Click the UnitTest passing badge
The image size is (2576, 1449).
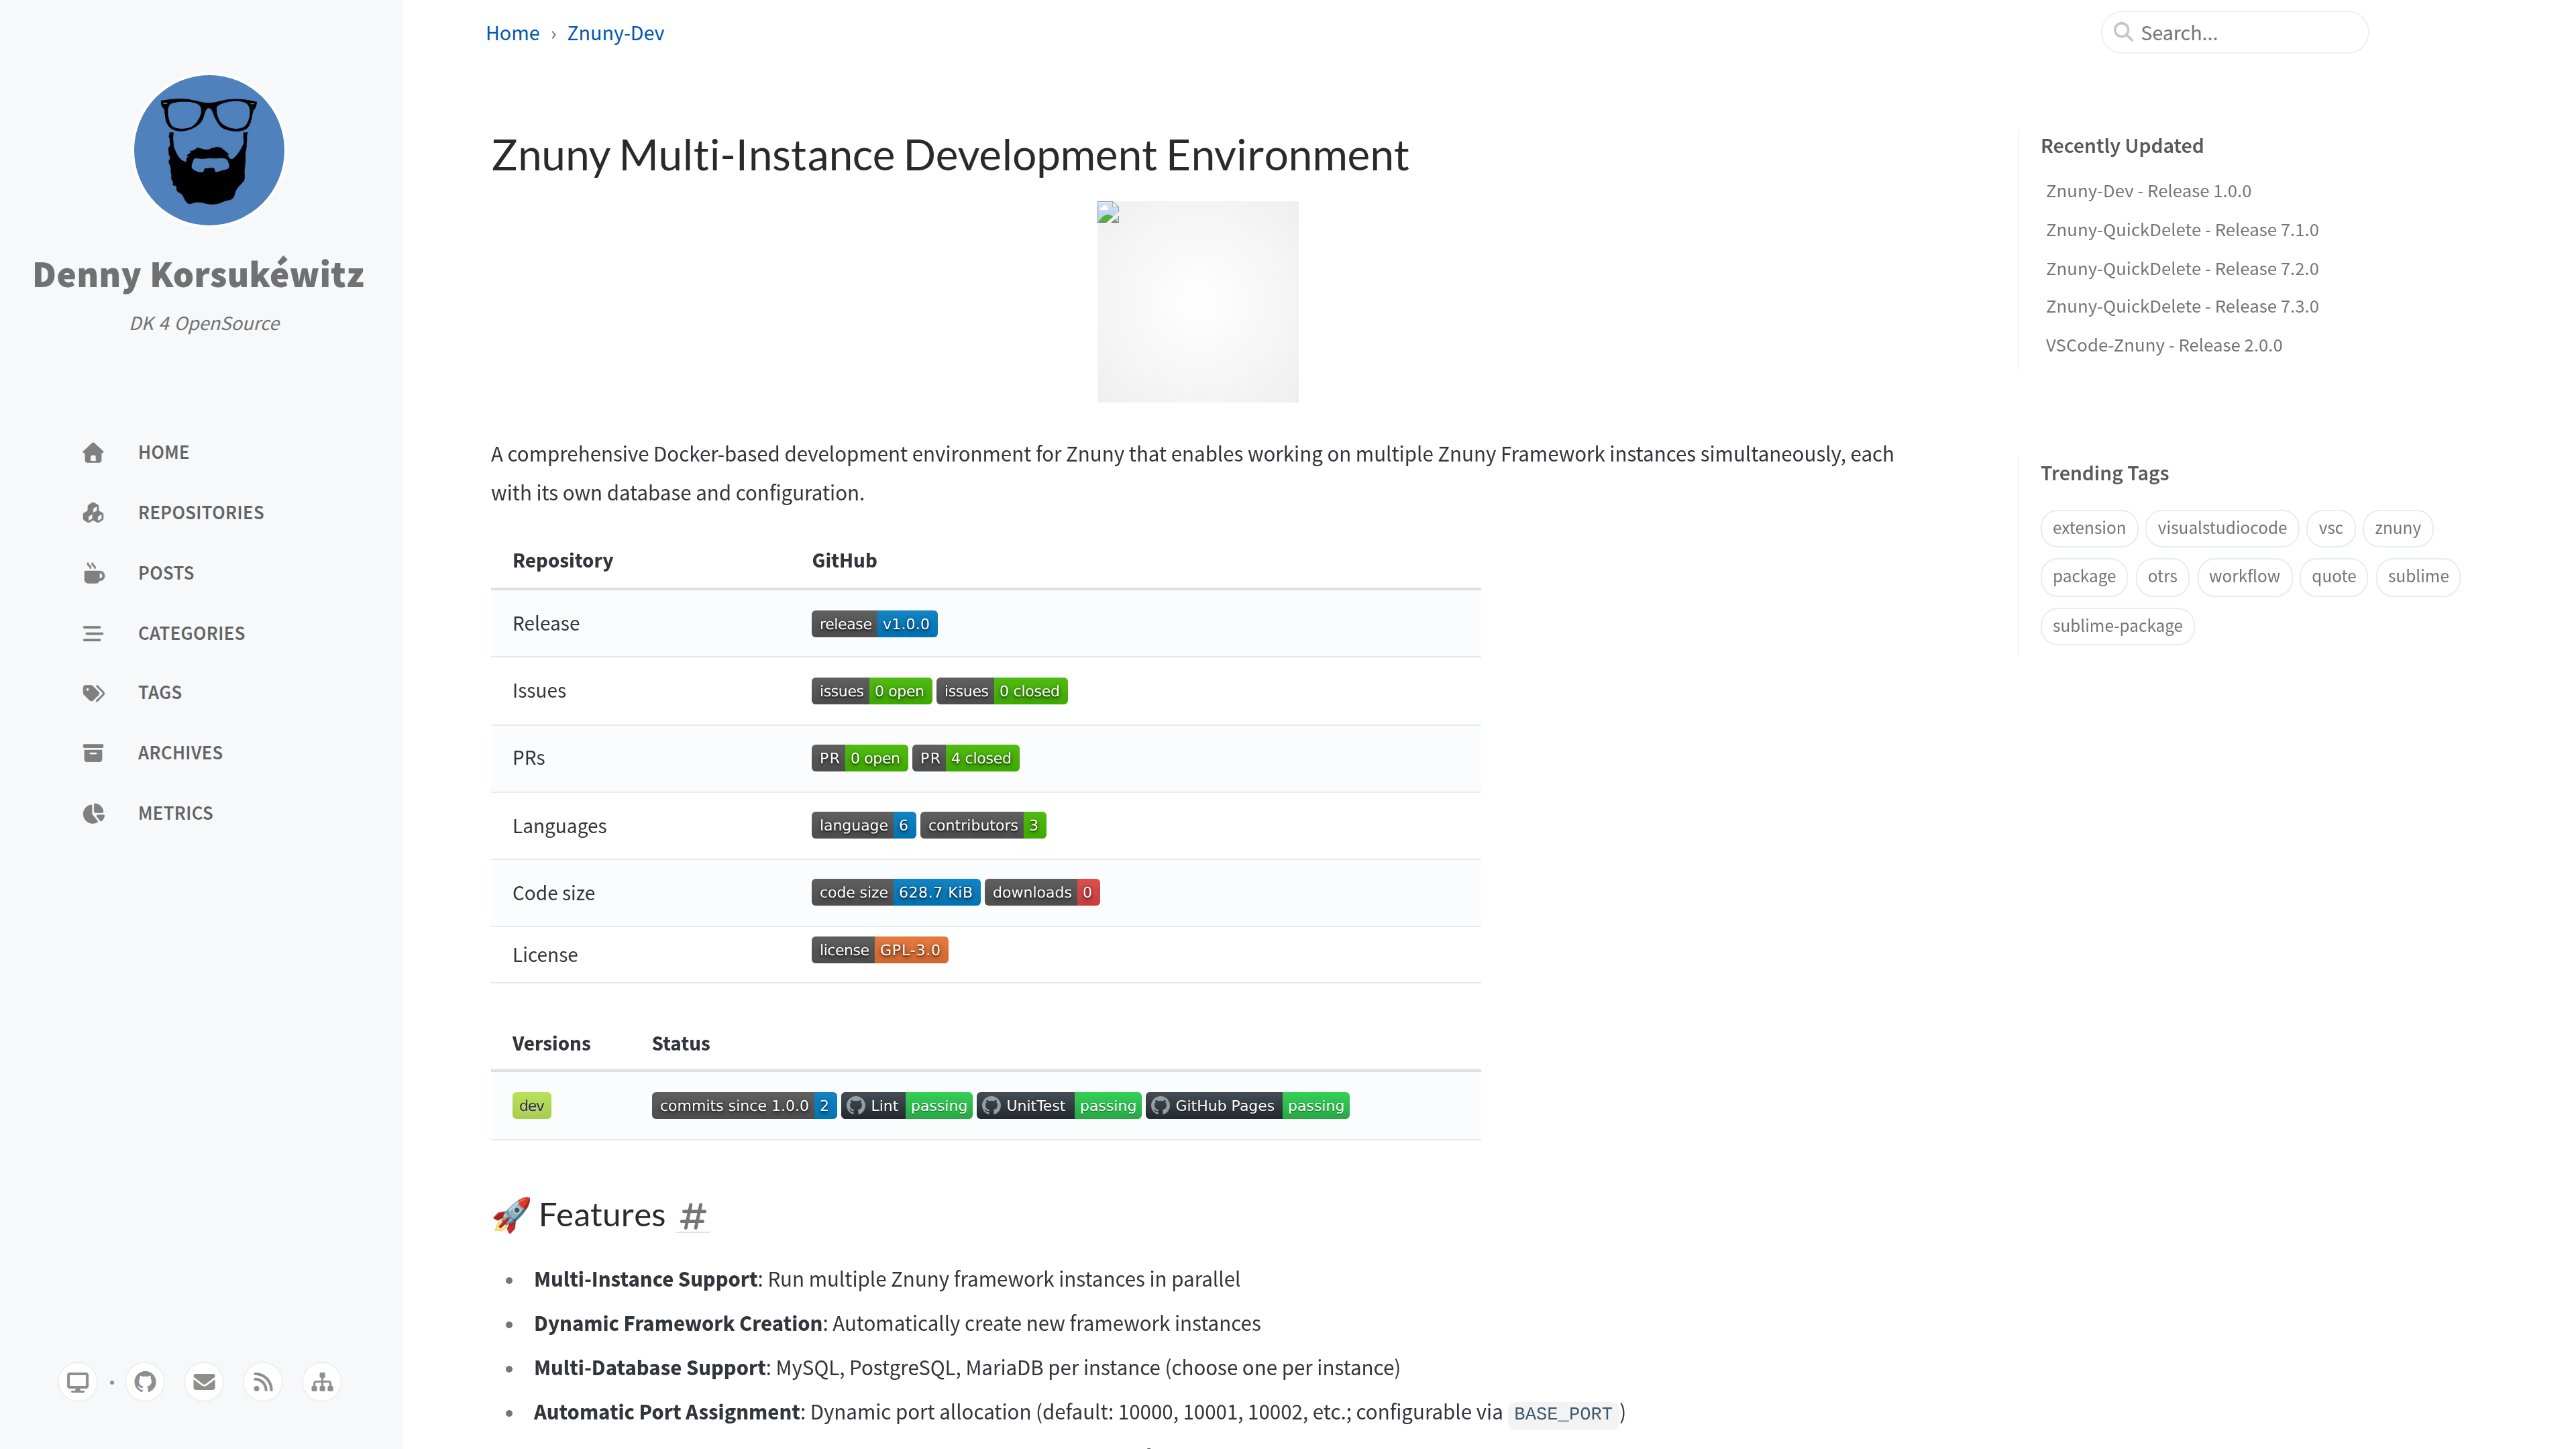coord(1059,1105)
